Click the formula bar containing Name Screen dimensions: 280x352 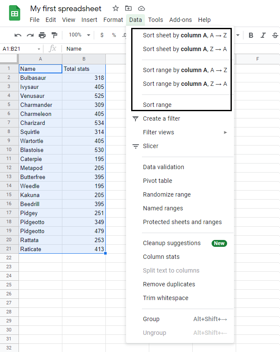click(x=95, y=49)
